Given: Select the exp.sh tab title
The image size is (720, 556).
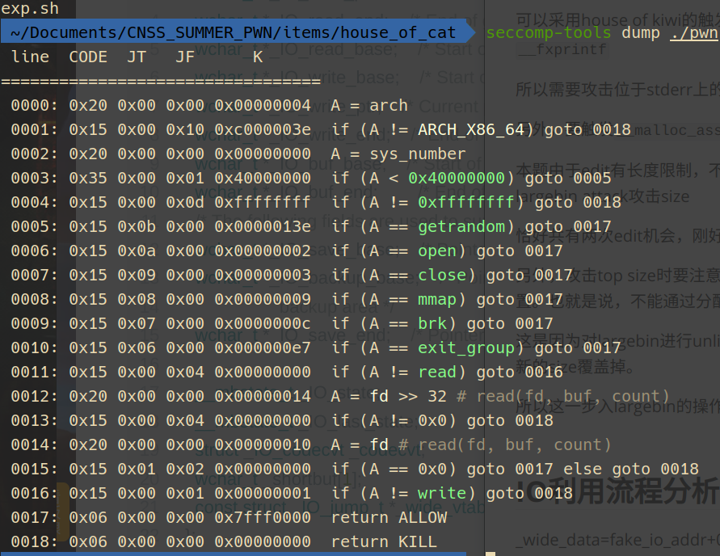Looking at the screenshot, I should (30, 8).
